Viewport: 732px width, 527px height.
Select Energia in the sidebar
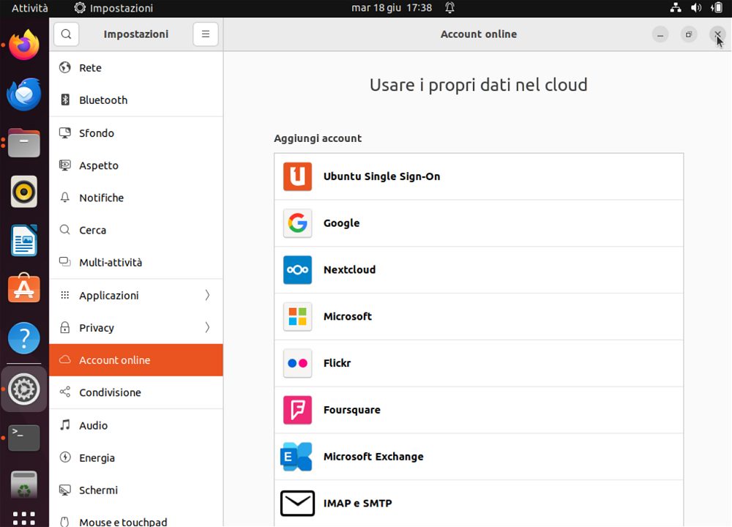click(136, 458)
